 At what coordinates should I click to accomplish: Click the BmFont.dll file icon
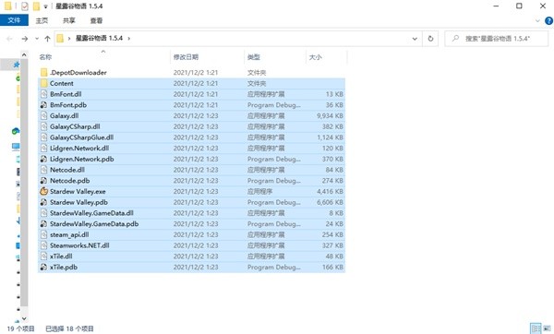[x=43, y=94]
